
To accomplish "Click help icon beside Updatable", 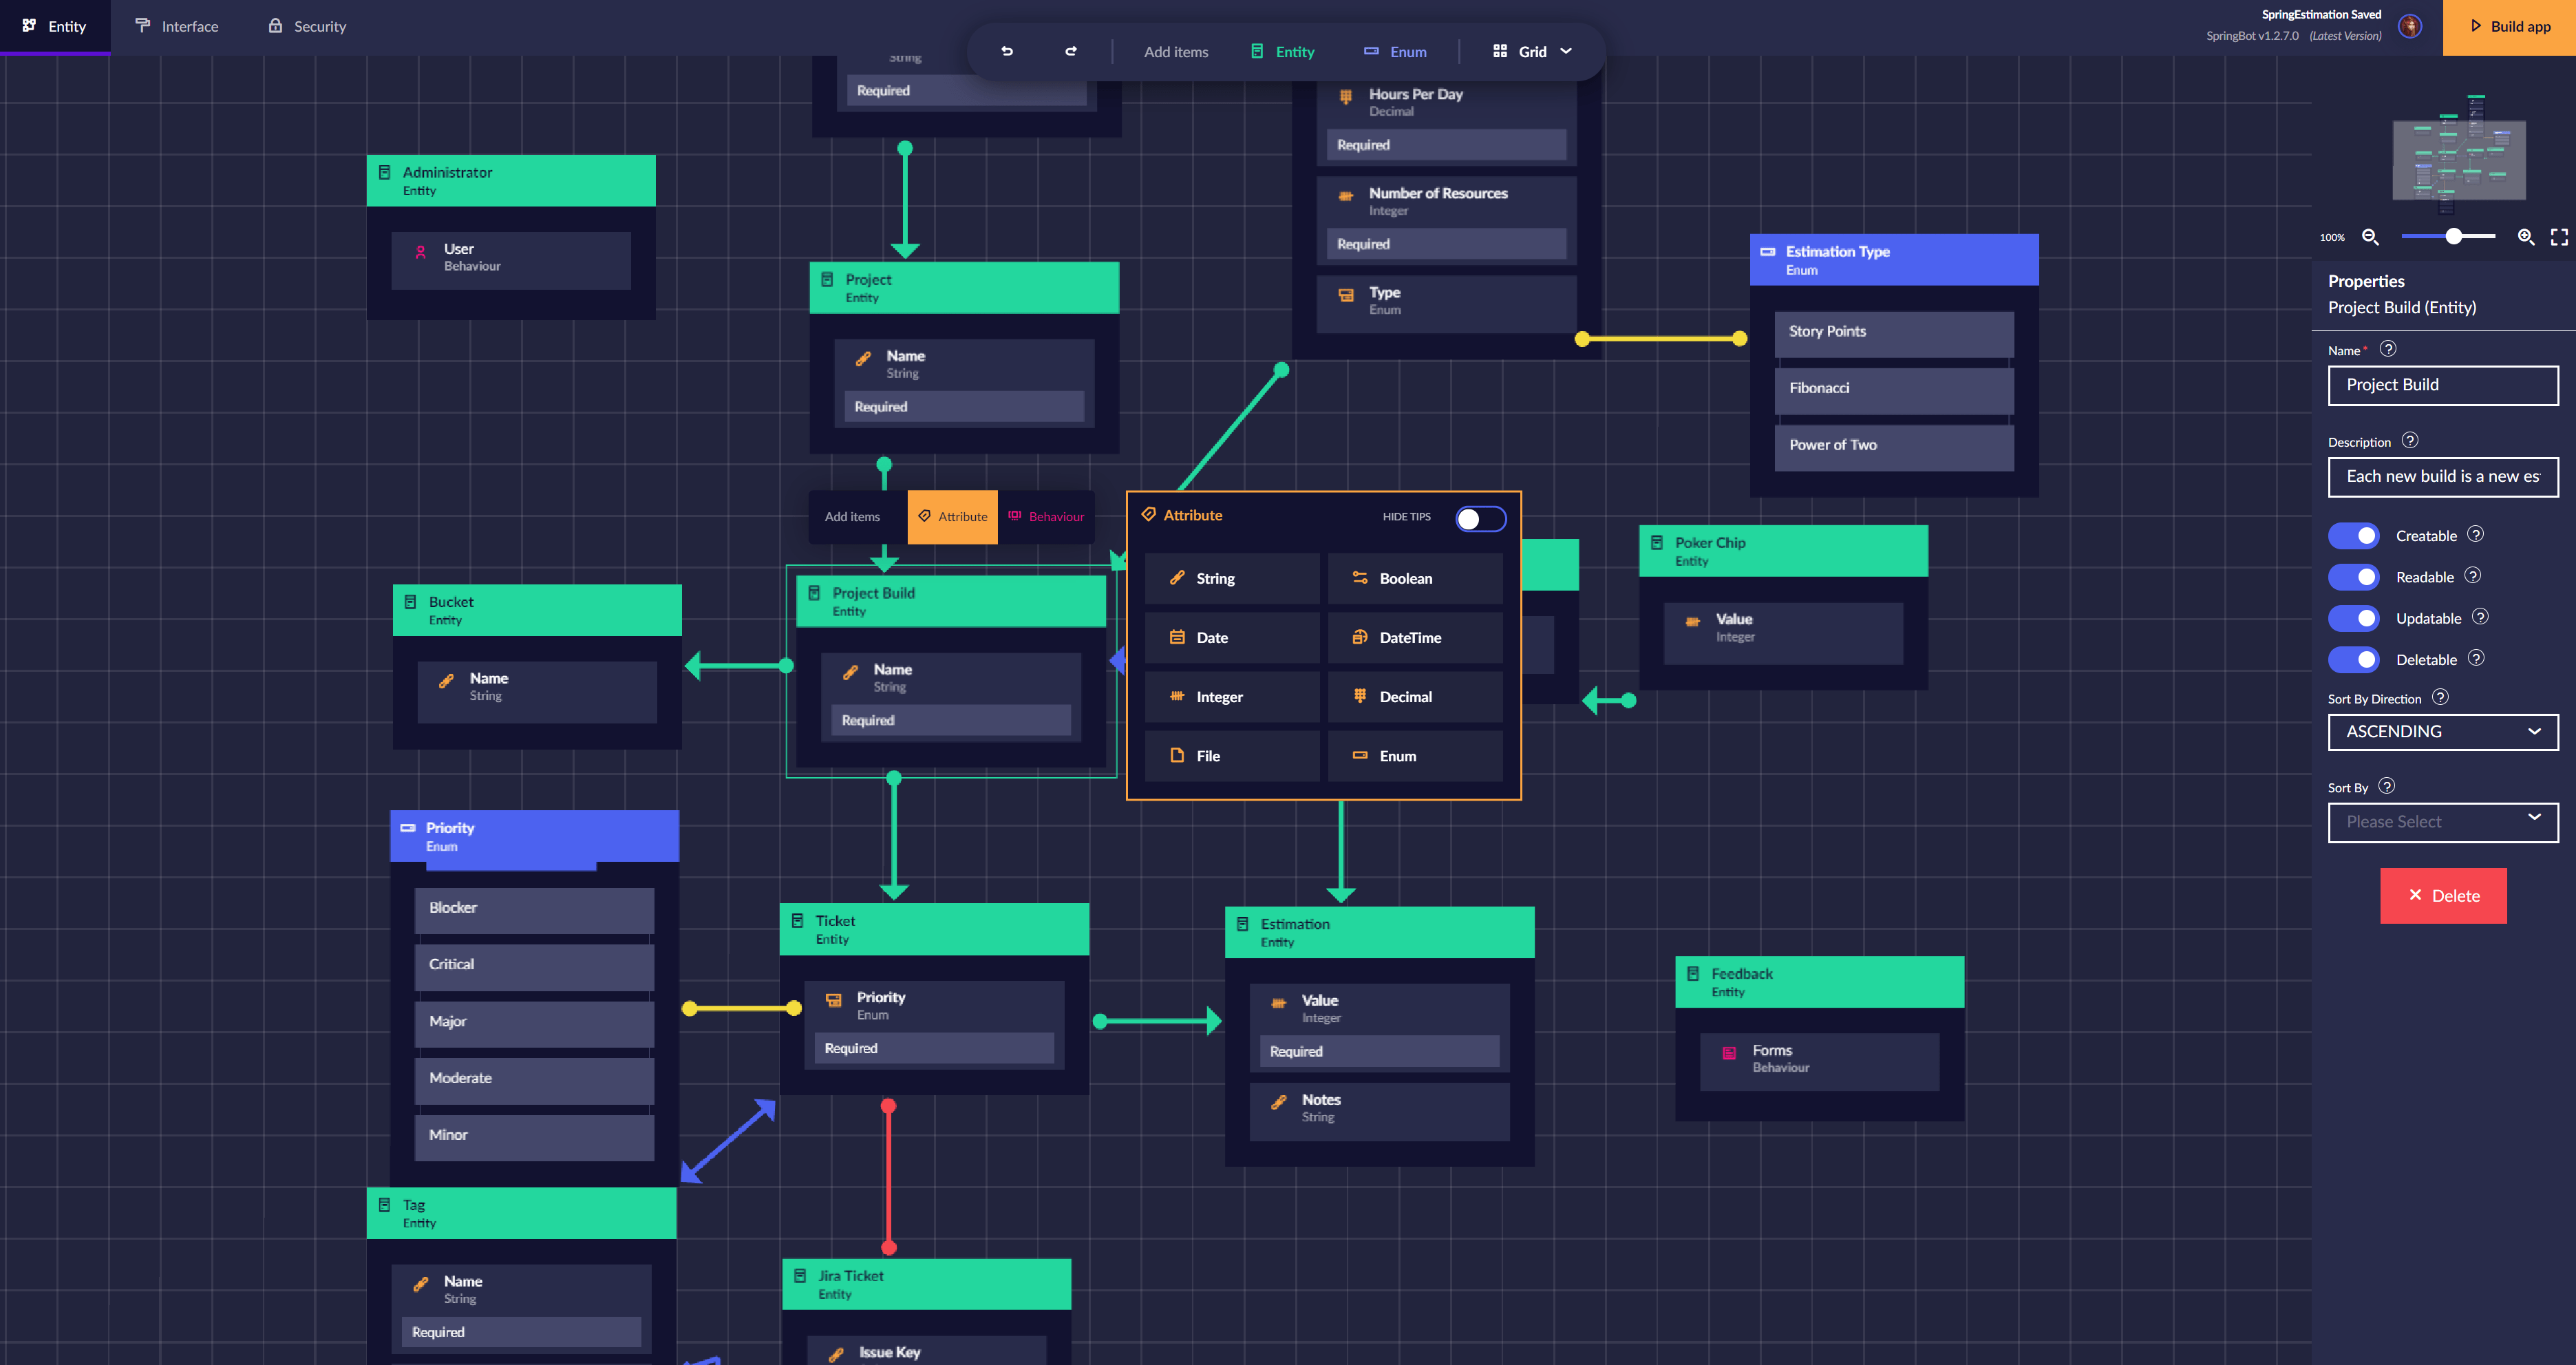I will [x=2480, y=617].
